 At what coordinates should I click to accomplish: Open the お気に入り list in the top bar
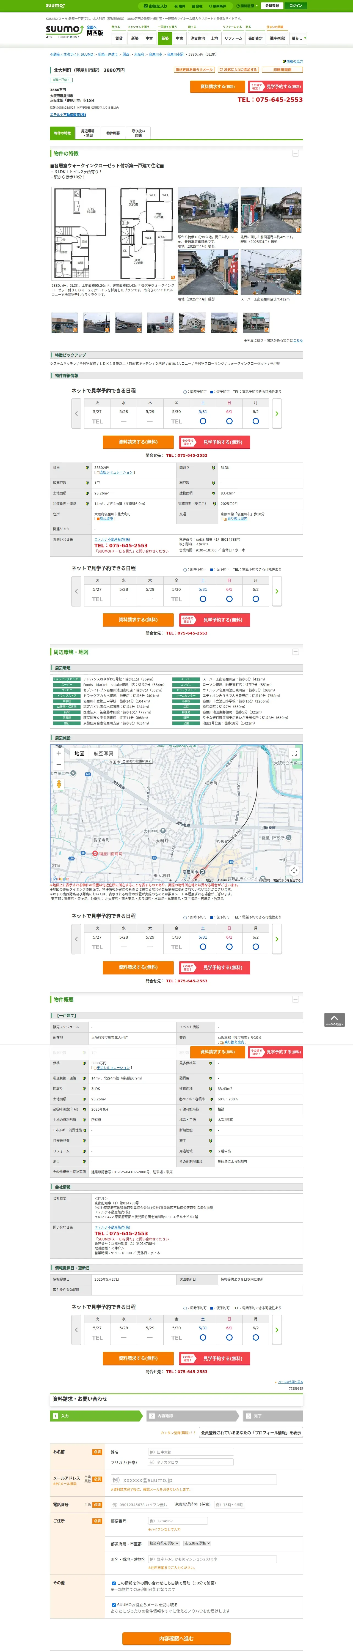[x=155, y=6]
